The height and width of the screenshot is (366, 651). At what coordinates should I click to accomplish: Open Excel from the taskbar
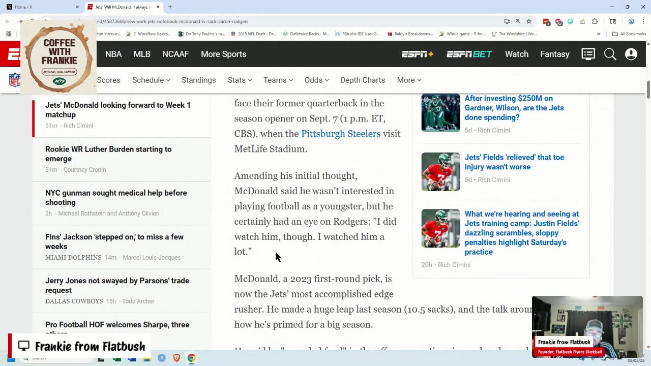point(116,359)
